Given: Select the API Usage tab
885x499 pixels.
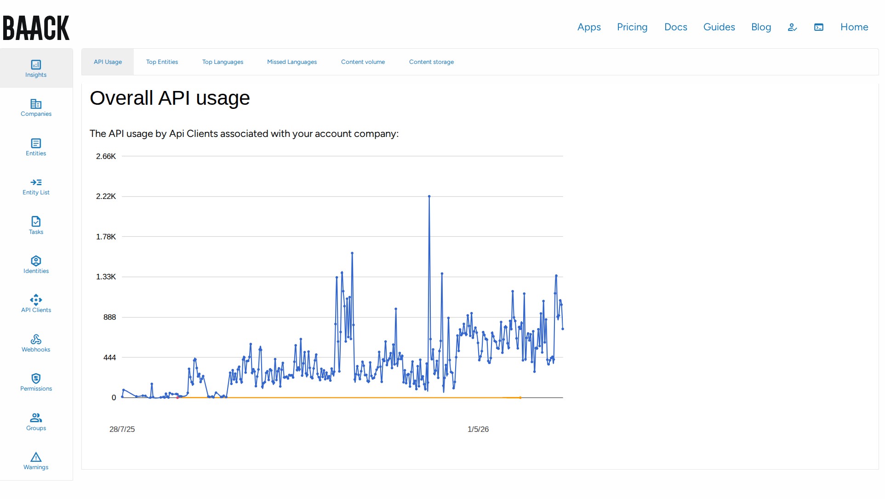Looking at the screenshot, I should pos(108,62).
